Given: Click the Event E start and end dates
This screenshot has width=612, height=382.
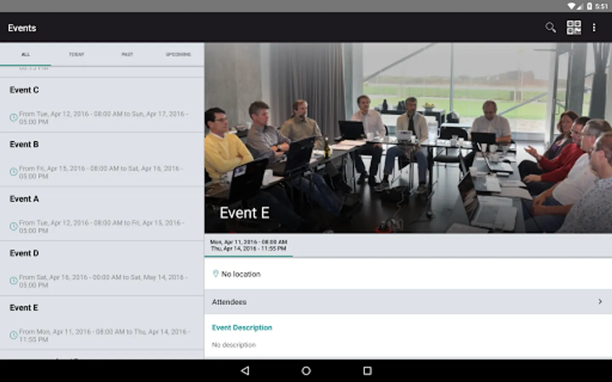Looking at the screenshot, I should [x=249, y=245].
